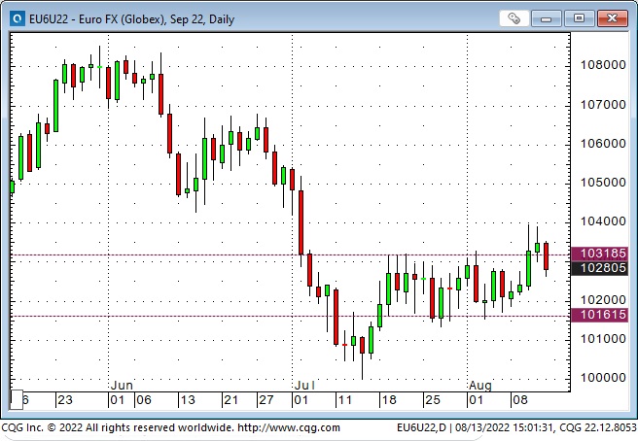Viewport: 638px width, 441px height.
Task: Click the Aug month label
Action: tap(480, 386)
